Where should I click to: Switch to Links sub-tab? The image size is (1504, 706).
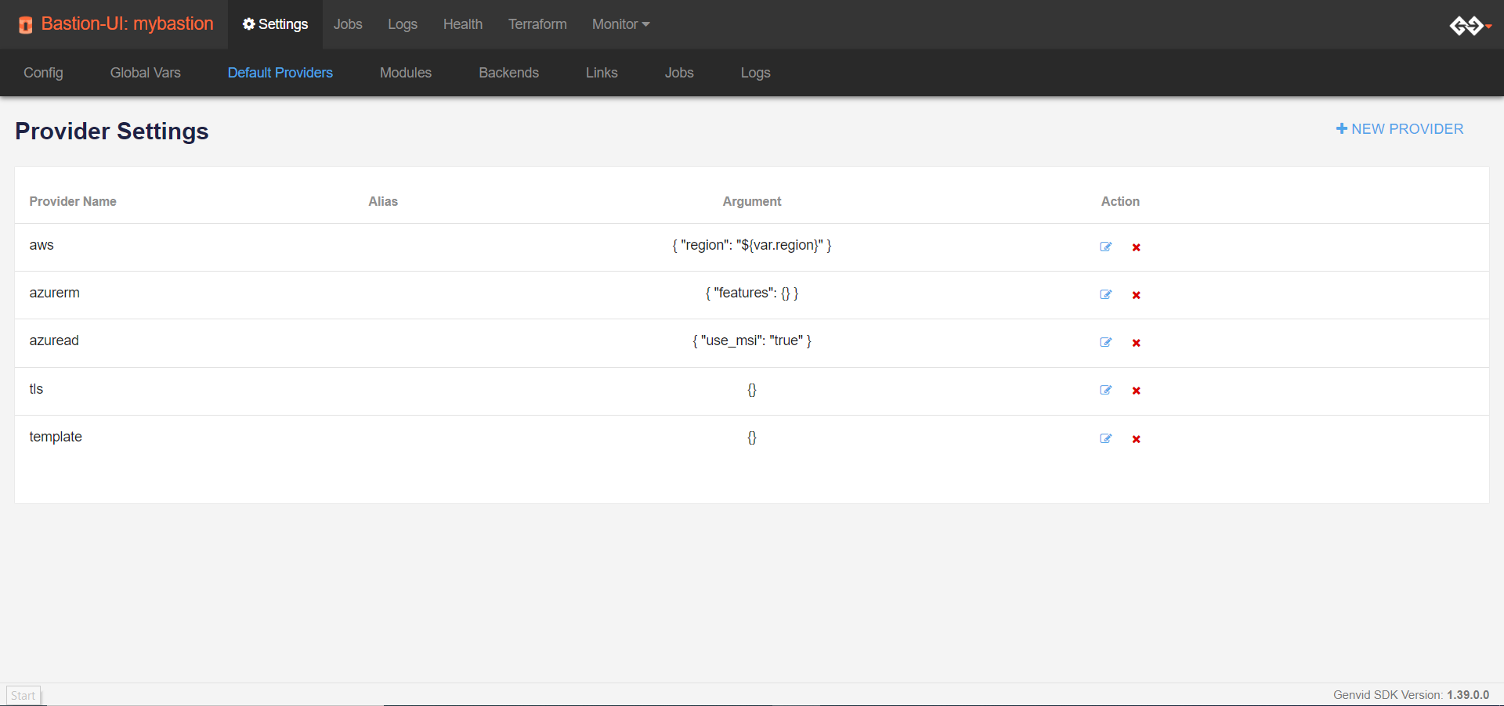click(x=602, y=73)
